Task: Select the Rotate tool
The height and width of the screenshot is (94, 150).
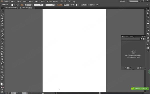Action: (2, 41)
